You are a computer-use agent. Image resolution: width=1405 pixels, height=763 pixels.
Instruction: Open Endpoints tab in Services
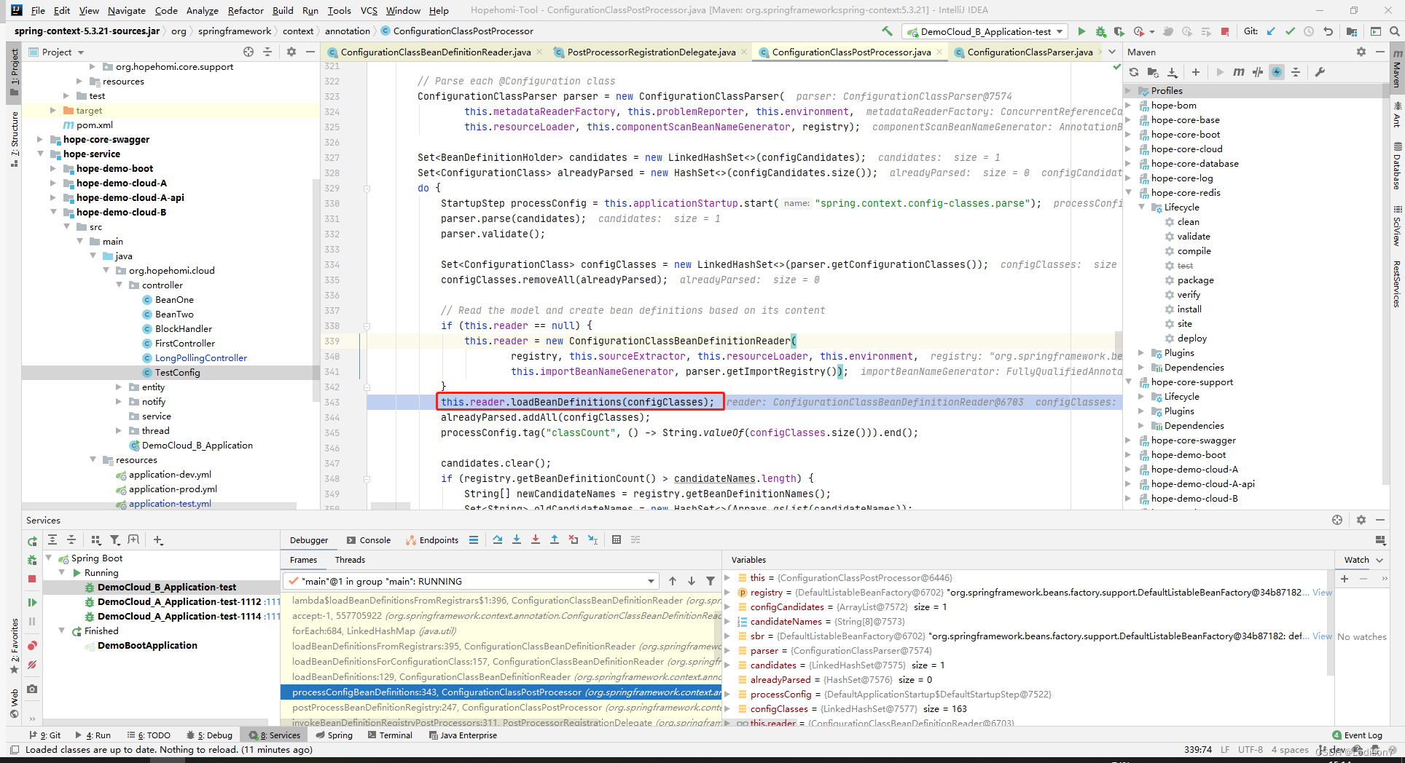(x=433, y=539)
